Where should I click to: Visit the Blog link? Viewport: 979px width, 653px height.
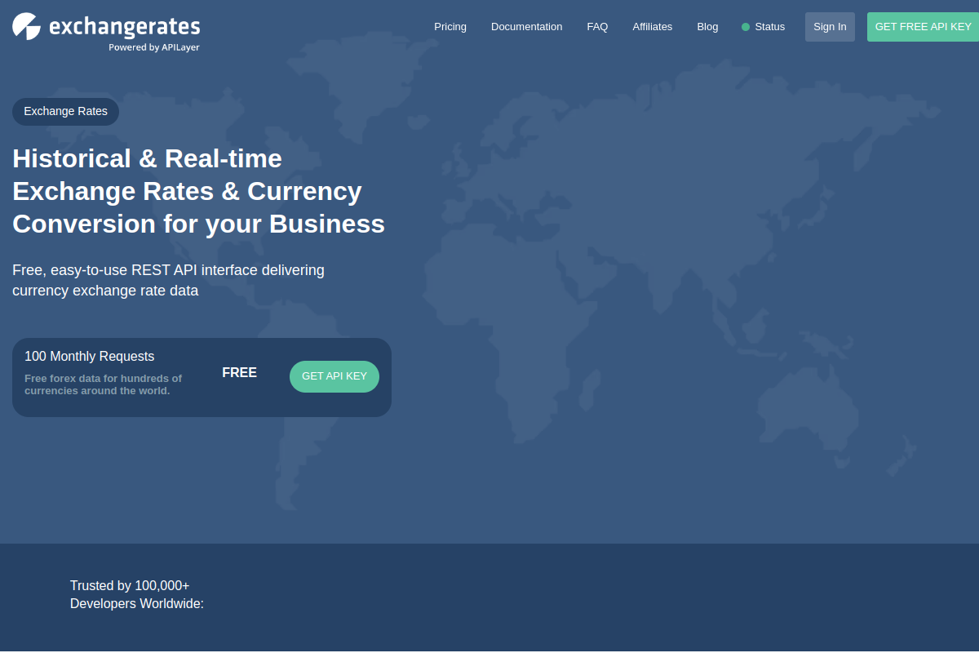707,27
